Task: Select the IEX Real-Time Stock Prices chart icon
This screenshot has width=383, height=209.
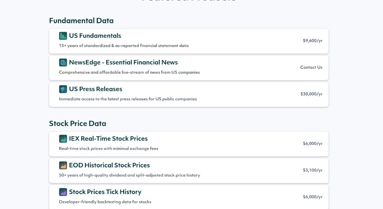Action: point(63,138)
